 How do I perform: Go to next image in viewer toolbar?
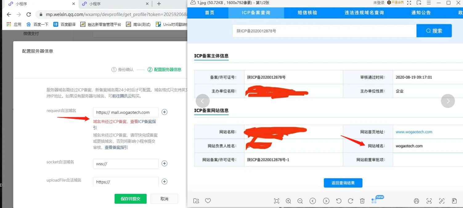[326, 201]
